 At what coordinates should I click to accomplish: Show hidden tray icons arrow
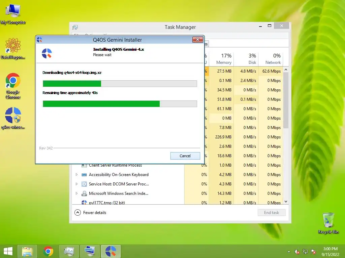289,252
